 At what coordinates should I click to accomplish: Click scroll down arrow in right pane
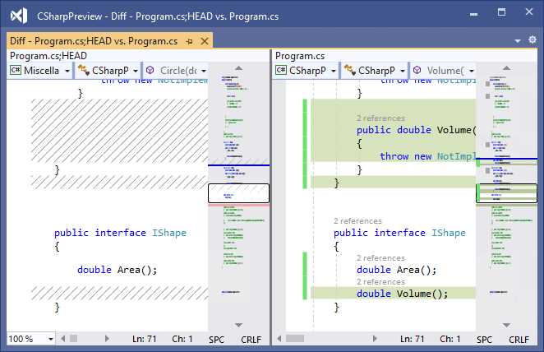click(506, 325)
